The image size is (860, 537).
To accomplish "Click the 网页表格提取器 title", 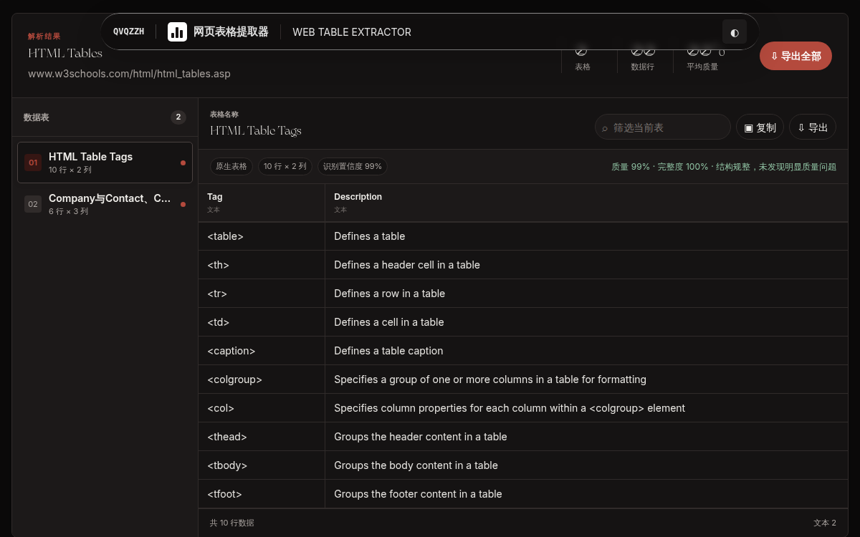I will point(231,32).
